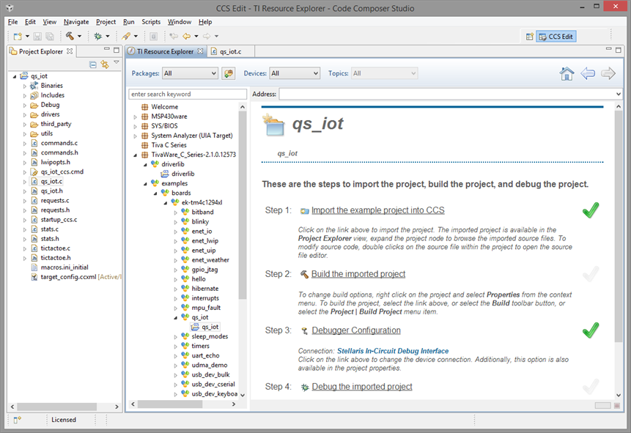This screenshot has width=631, height=433.
Task: Click the Address input field
Action: 447,95
